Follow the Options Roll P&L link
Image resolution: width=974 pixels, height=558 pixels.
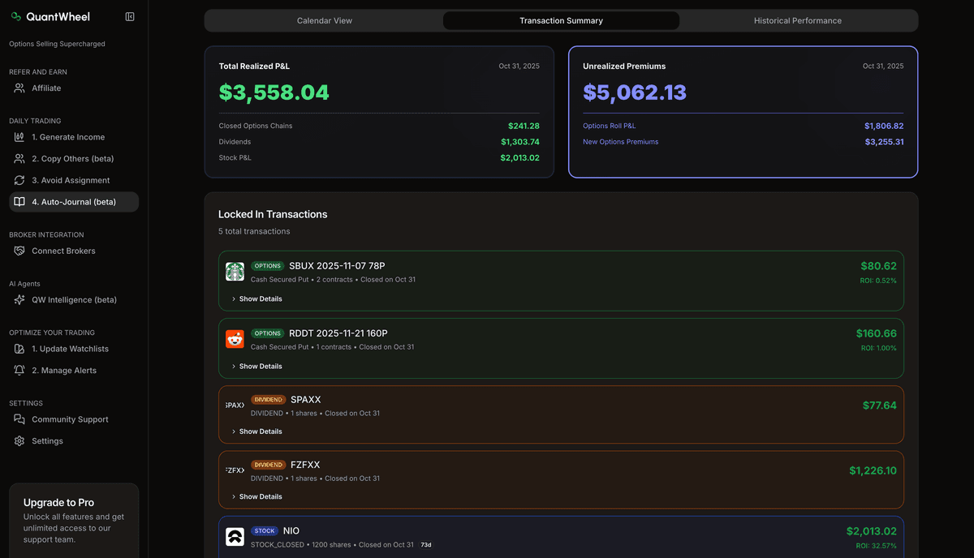tap(610, 126)
